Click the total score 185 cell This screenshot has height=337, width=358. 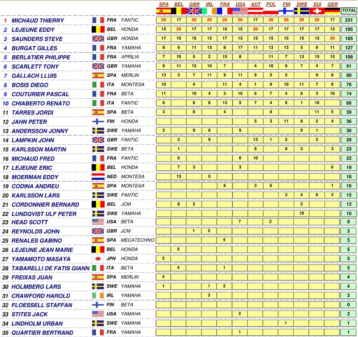click(x=349, y=38)
